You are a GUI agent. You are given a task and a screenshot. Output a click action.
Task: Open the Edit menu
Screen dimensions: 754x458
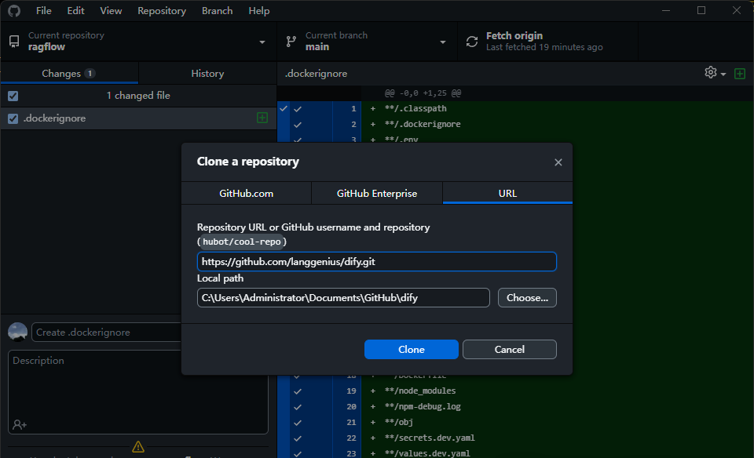75,10
